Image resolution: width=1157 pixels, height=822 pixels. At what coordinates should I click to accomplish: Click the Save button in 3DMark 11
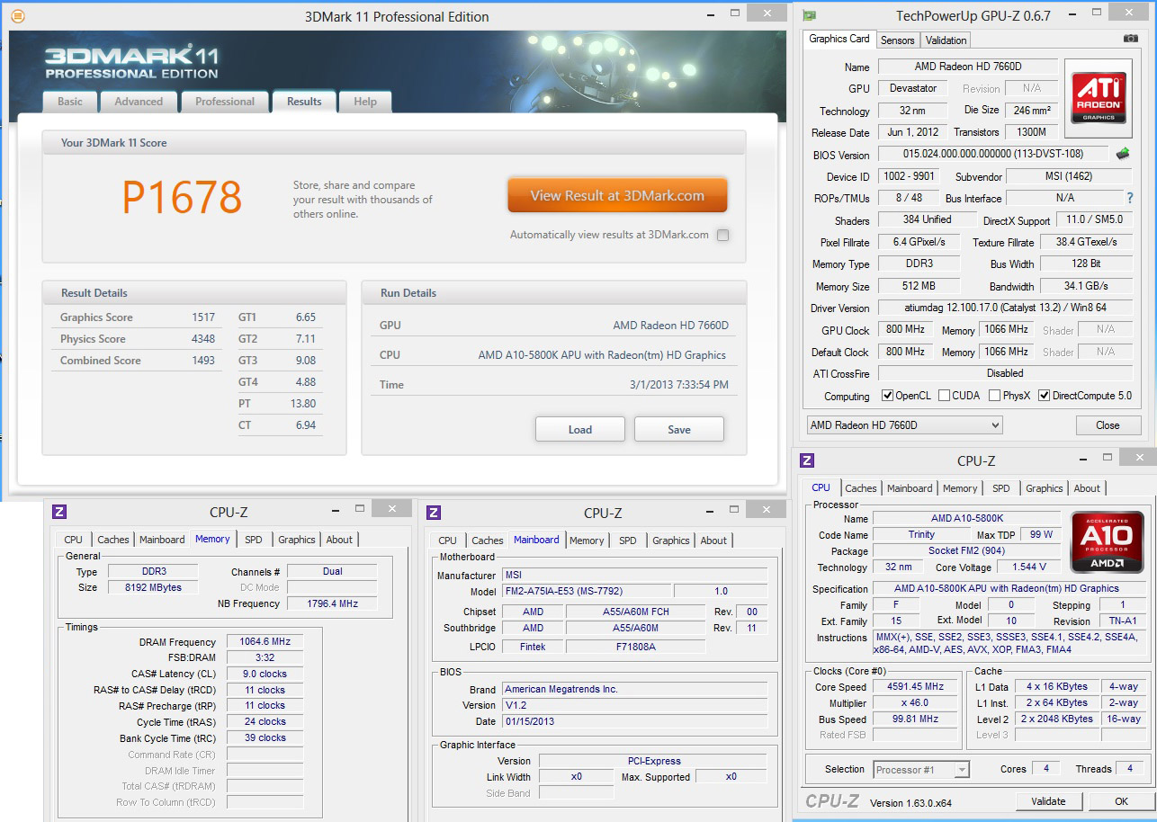point(679,429)
